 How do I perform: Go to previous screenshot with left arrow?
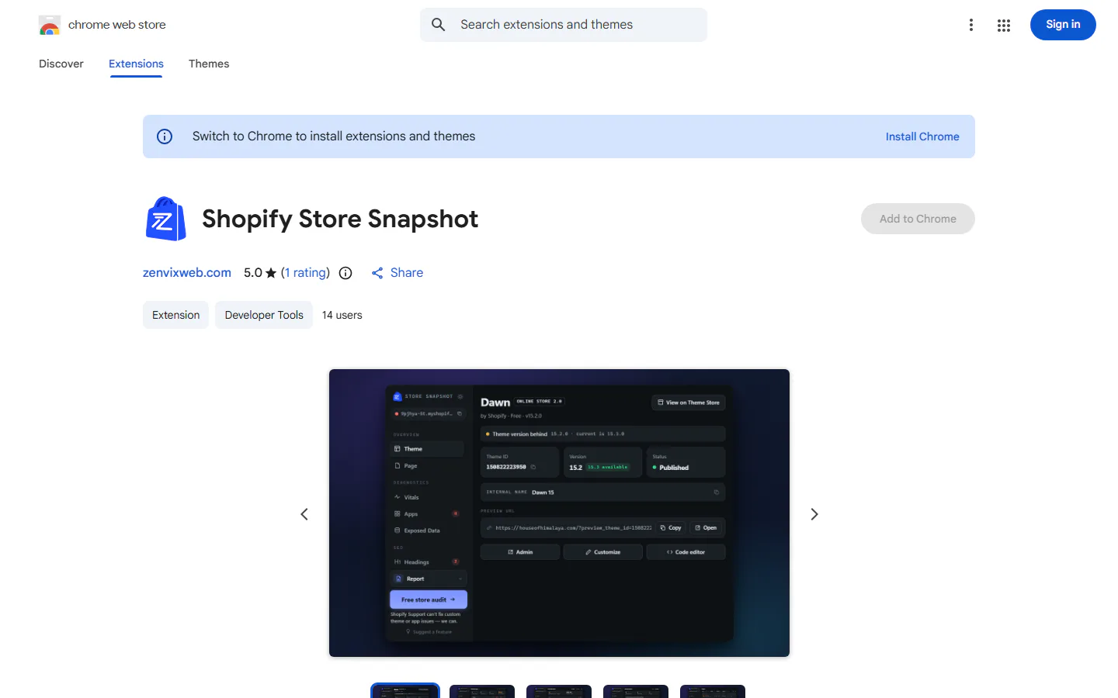304,514
